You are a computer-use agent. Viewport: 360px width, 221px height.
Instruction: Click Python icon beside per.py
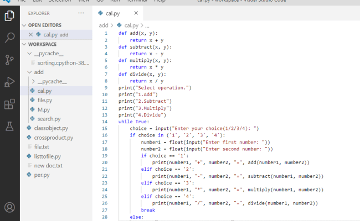coord(29,175)
